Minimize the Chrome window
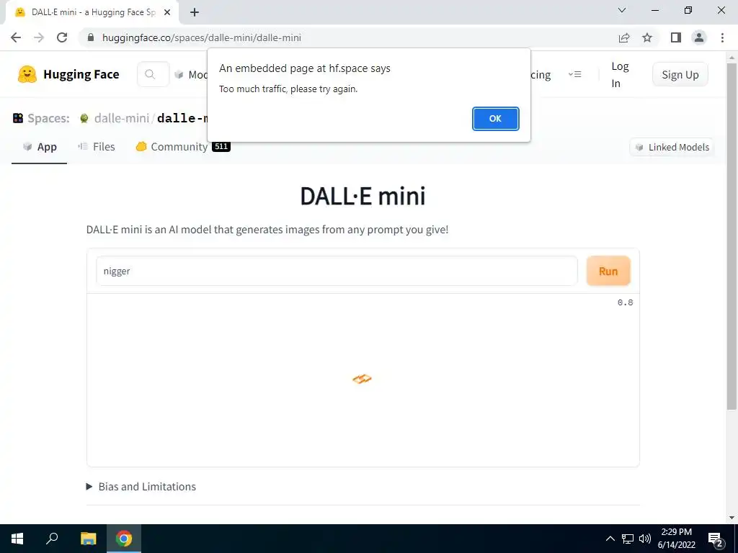 click(x=655, y=10)
